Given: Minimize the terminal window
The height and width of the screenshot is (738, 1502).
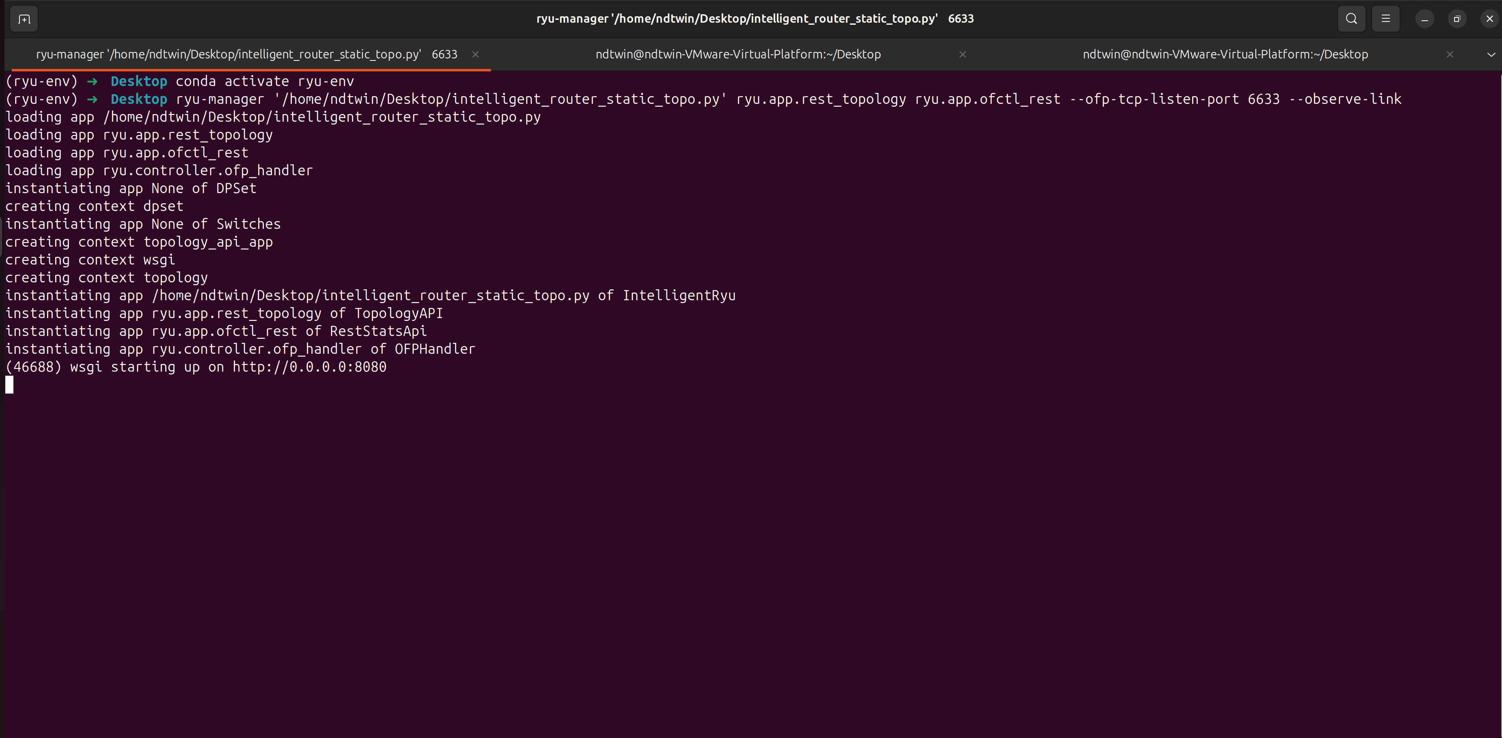Looking at the screenshot, I should click(x=1424, y=19).
